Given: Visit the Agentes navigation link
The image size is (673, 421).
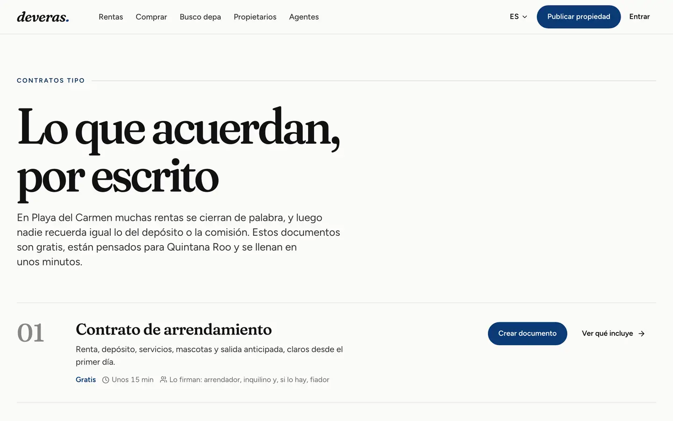Looking at the screenshot, I should point(304,17).
